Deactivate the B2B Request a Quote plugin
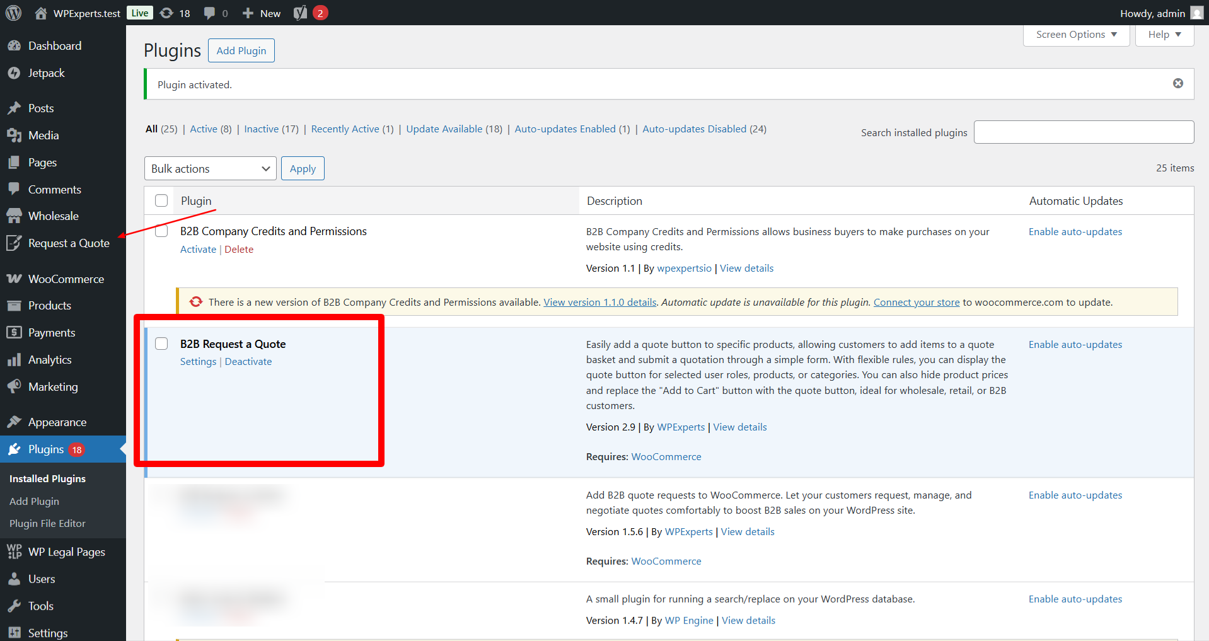This screenshot has height=641, width=1209. (248, 361)
